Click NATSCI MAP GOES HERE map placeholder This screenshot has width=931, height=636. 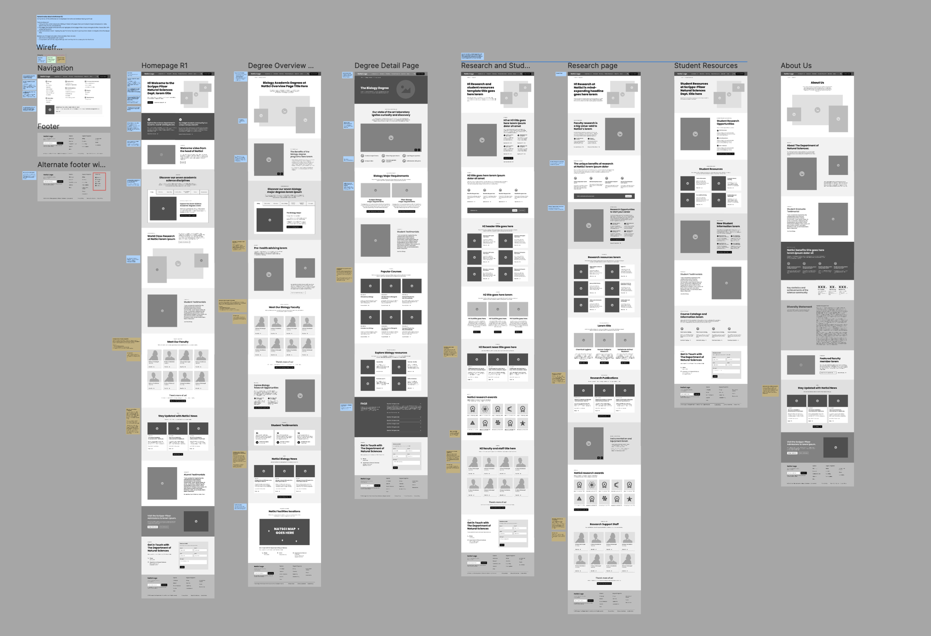285,531
